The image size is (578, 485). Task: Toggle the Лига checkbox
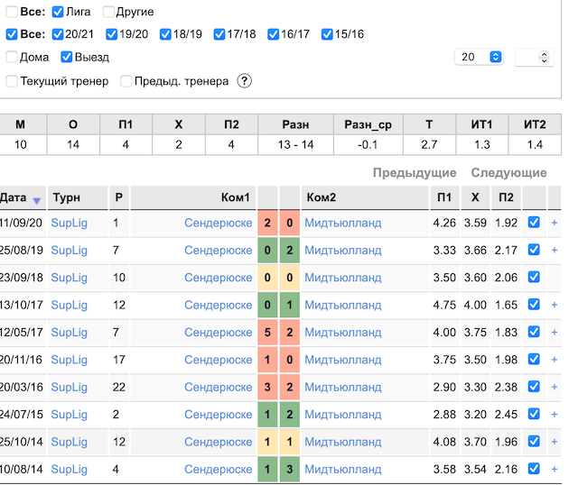[x=58, y=13]
